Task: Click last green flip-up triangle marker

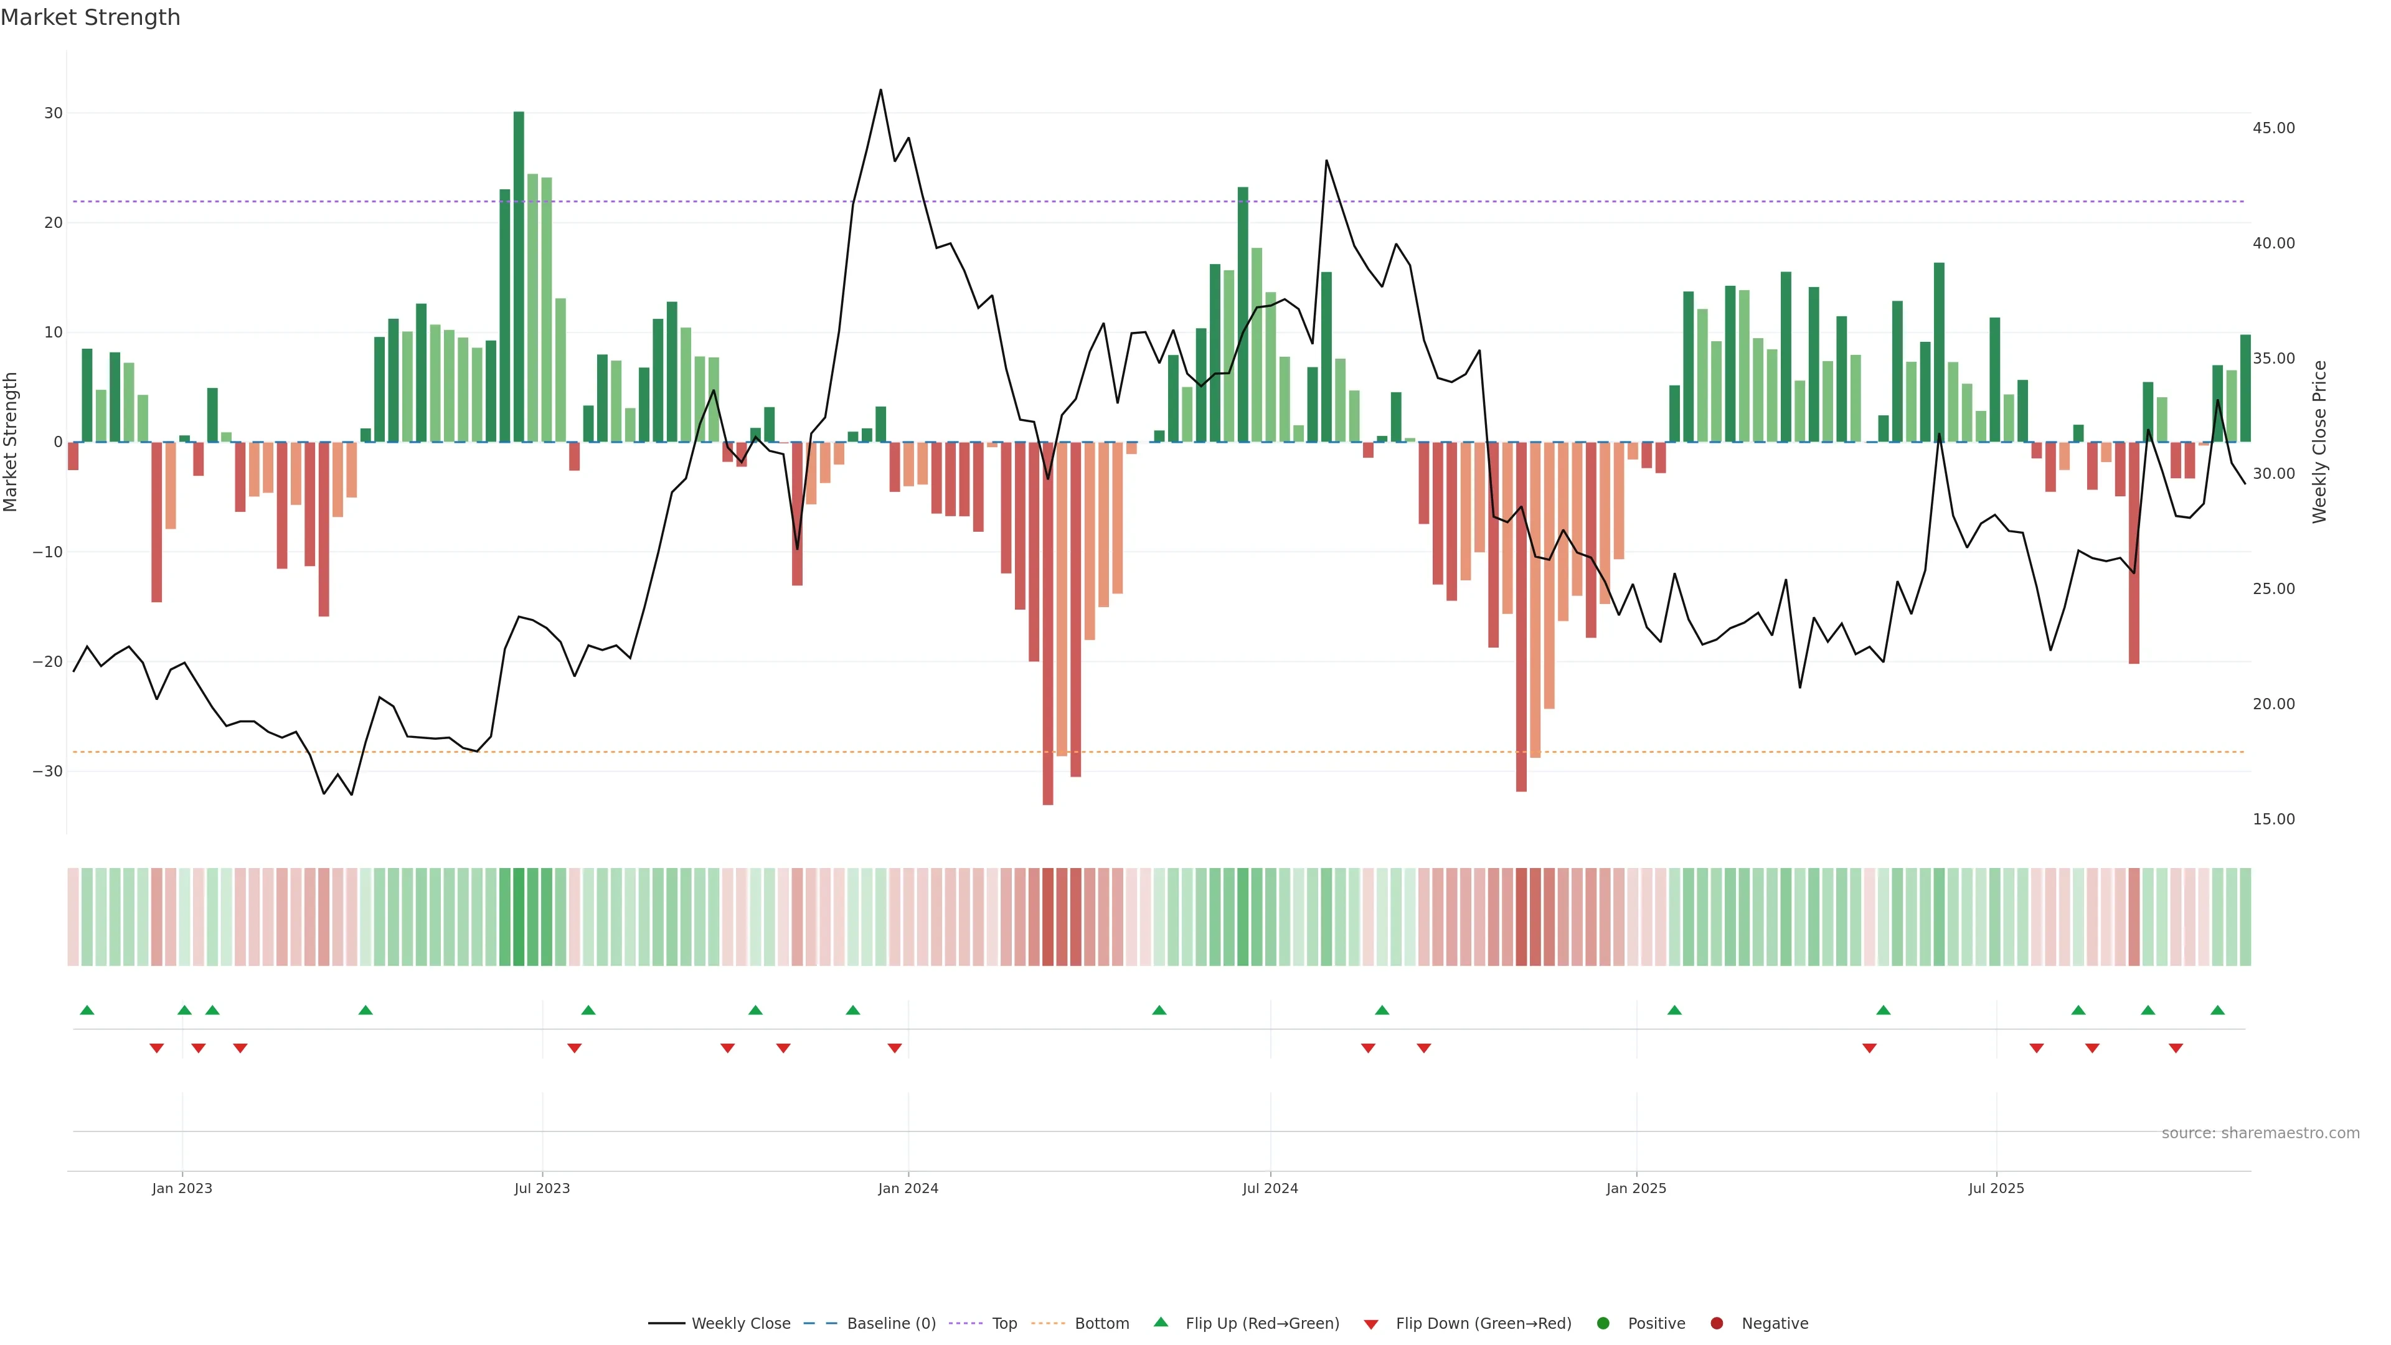Action: (x=2217, y=1010)
